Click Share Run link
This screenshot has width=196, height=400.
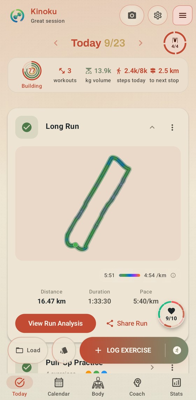click(127, 324)
